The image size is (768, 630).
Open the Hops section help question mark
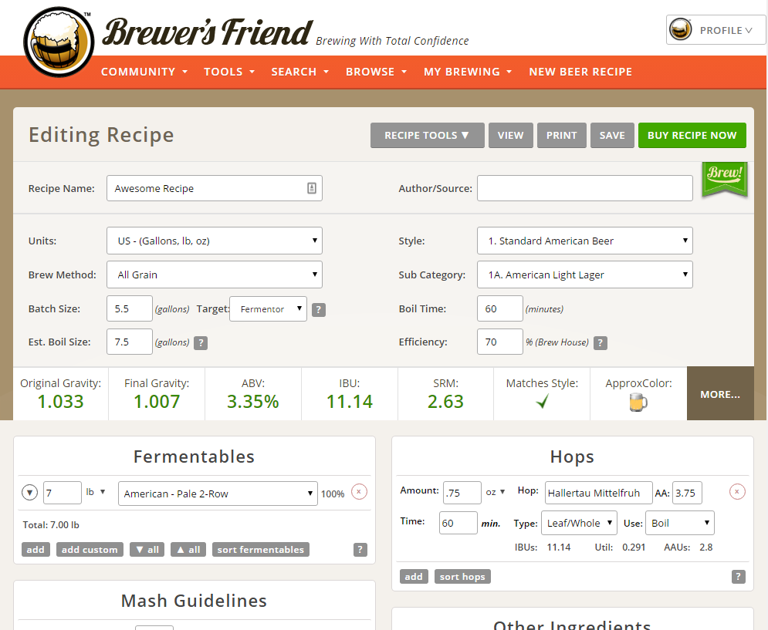tap(739, 577)
